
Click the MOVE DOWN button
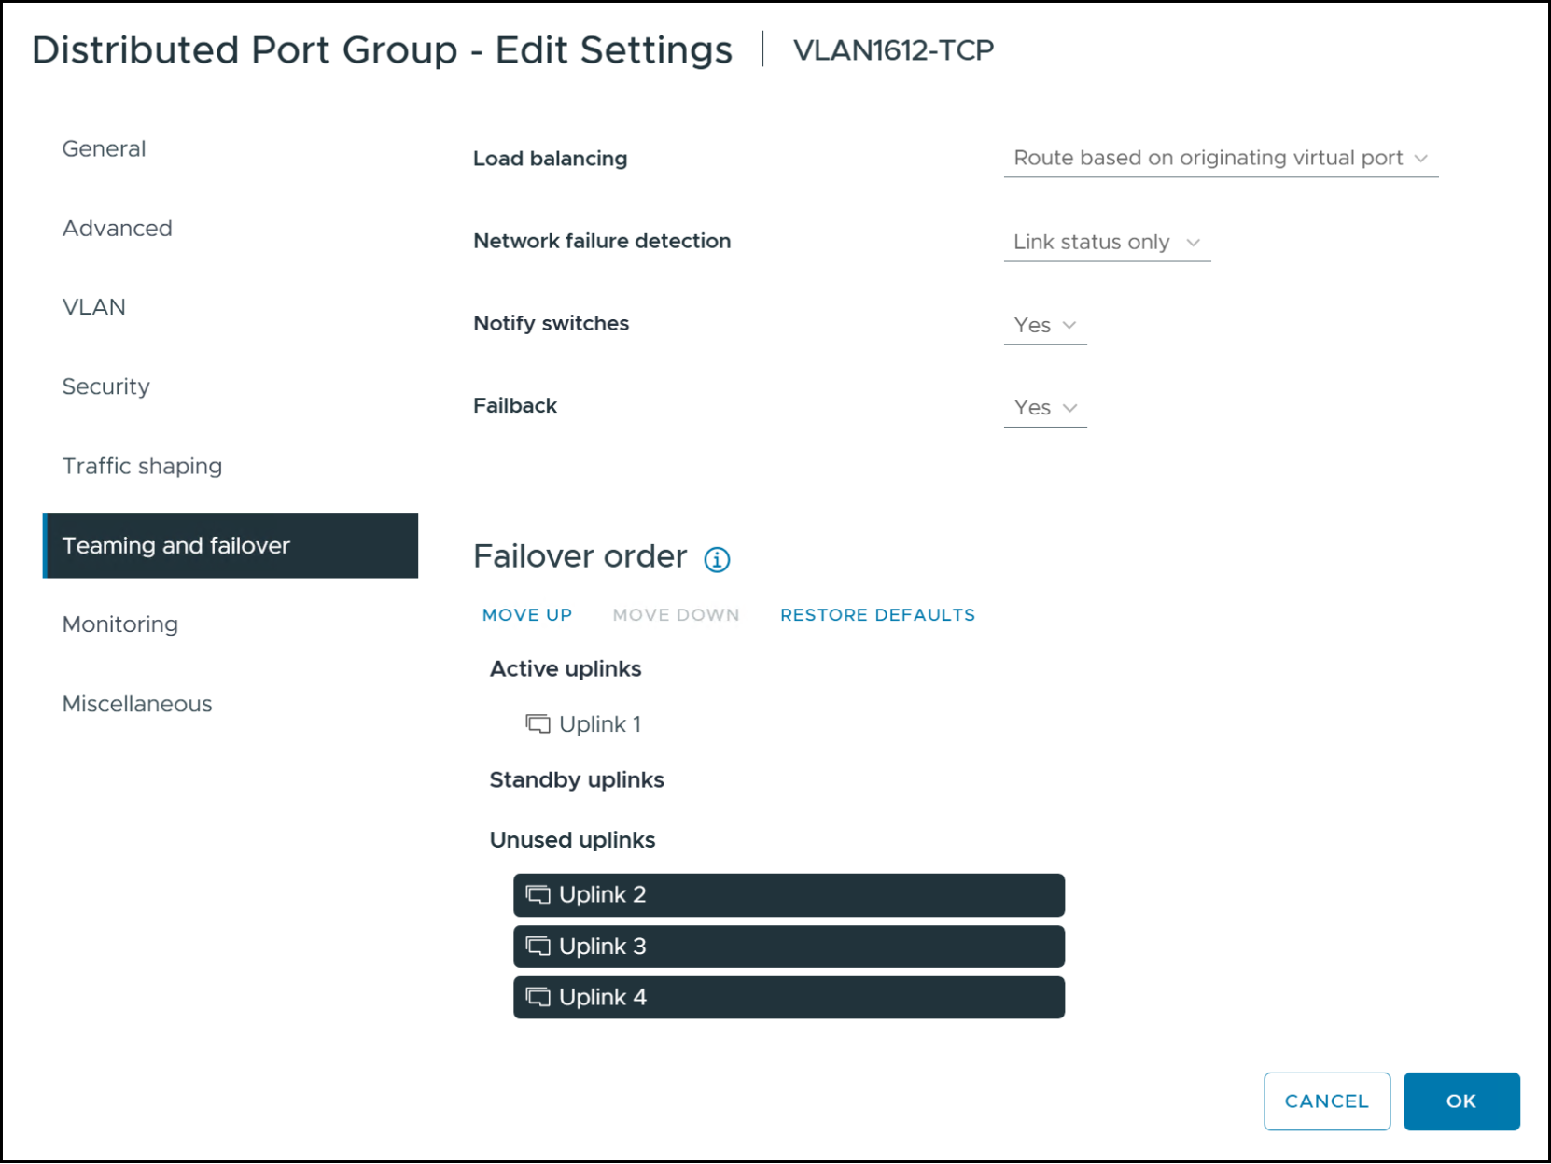click(676, 615)
